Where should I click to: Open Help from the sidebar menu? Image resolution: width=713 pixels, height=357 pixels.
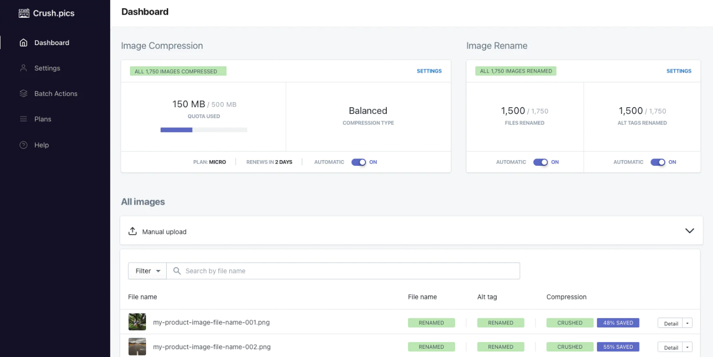pos(40,145)
